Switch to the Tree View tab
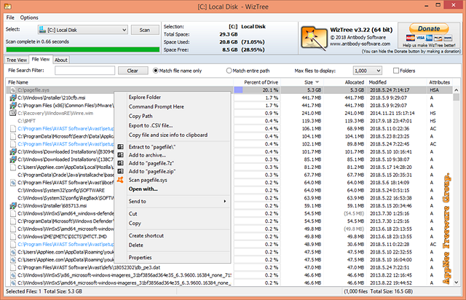The height and width of the screenshot is (300, 466). tap(17, 60)
